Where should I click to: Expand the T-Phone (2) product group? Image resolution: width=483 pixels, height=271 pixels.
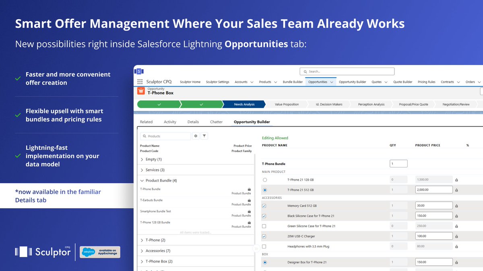[142, 240]
